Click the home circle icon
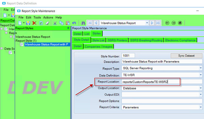Viewport: 204px width, 119px height. tap(180, 23)
